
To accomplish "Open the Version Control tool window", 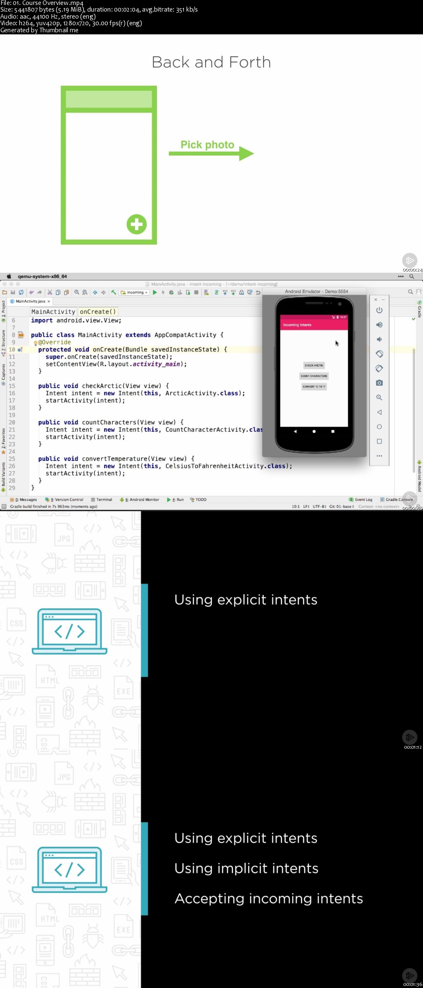I will click(x=64, y=500).
